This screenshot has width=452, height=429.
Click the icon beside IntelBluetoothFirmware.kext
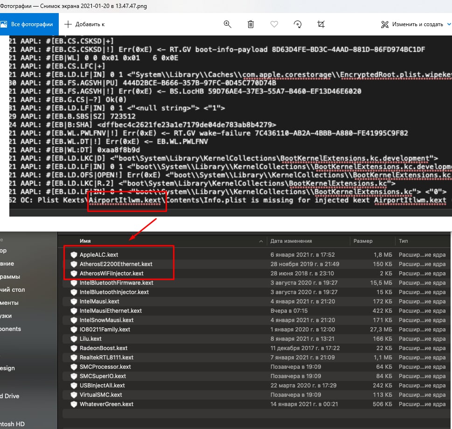tap(74, 283)
